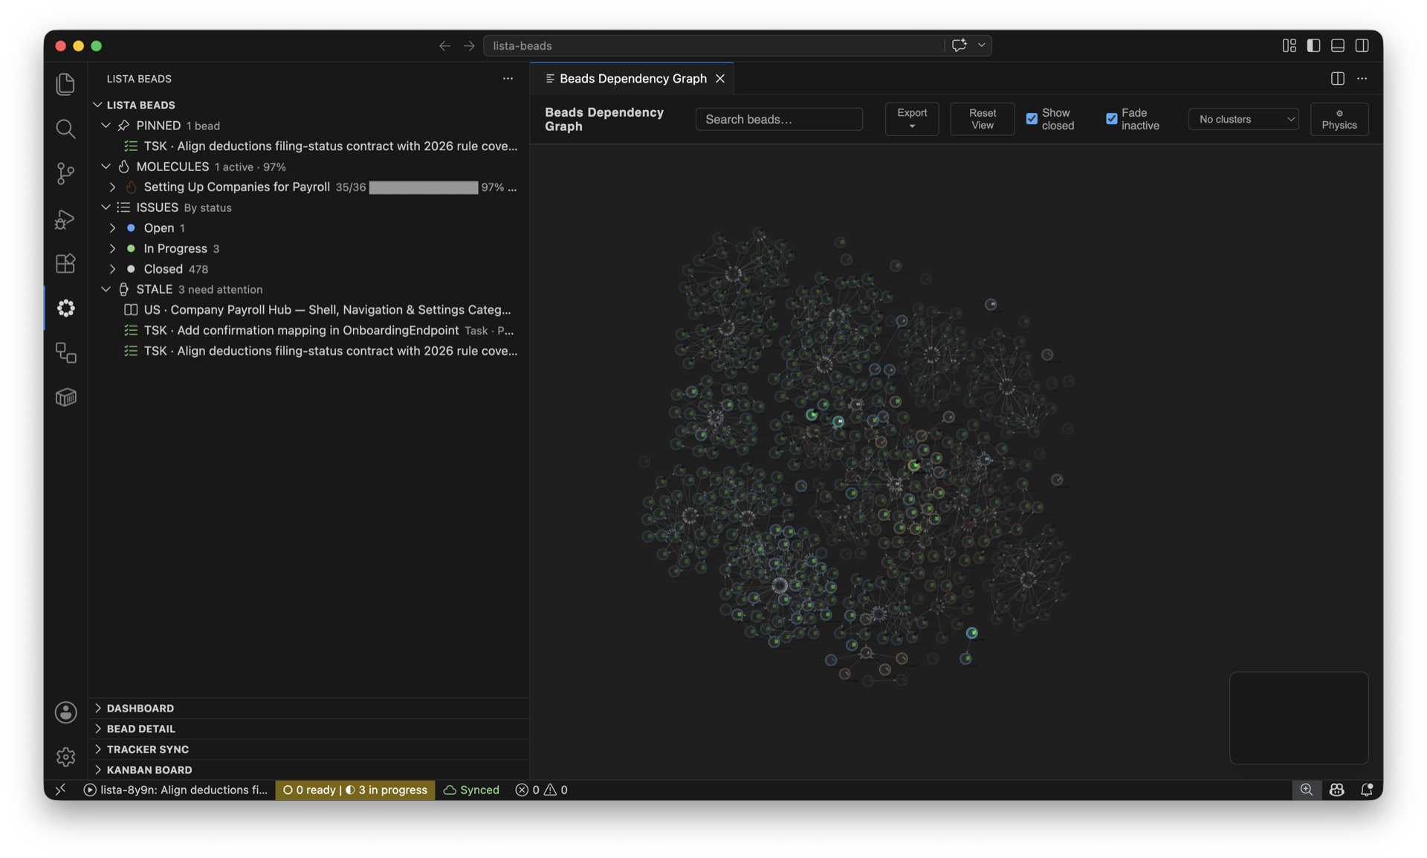The image size is (1427, 858).
Task: Click the remote window status bar icon
Action: click(60, 790)
